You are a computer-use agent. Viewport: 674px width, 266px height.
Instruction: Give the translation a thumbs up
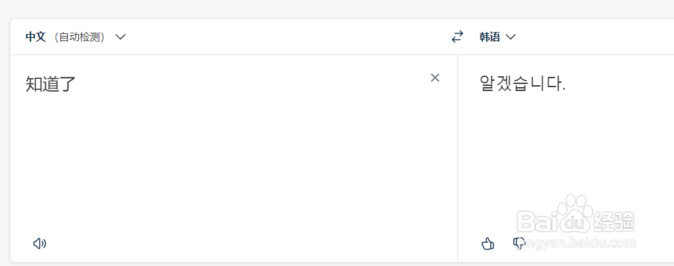pyautogui.click(x=488, y=244)
